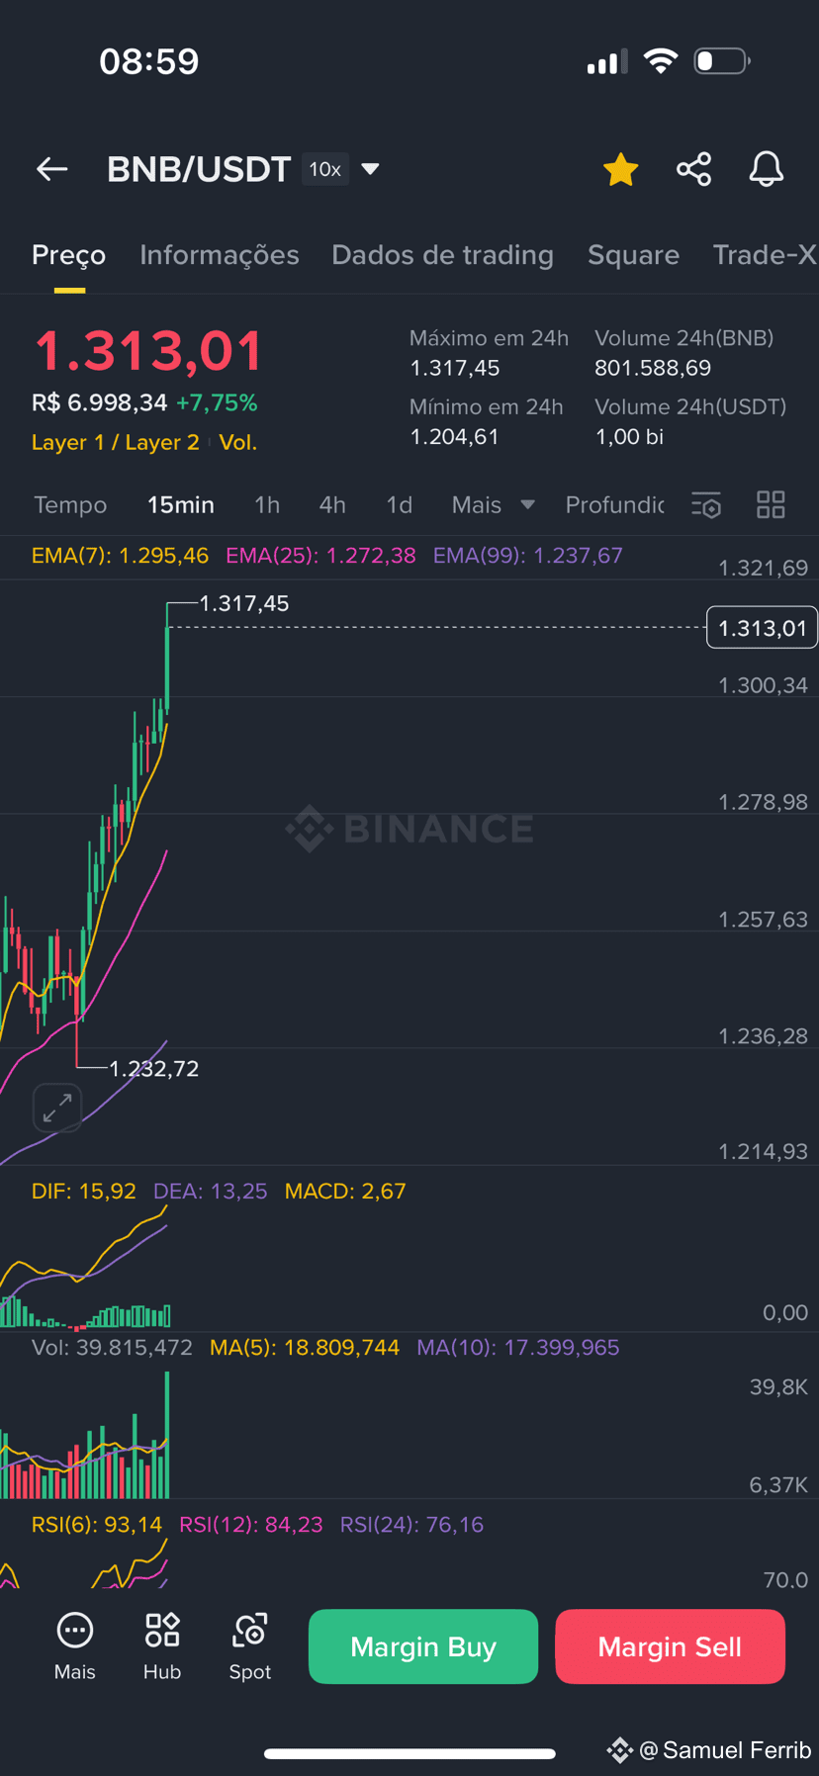Tap the Margin Sell button
Viewport: 819px width, 1776px height.
pyautogui.click(x=670, y=1646)
